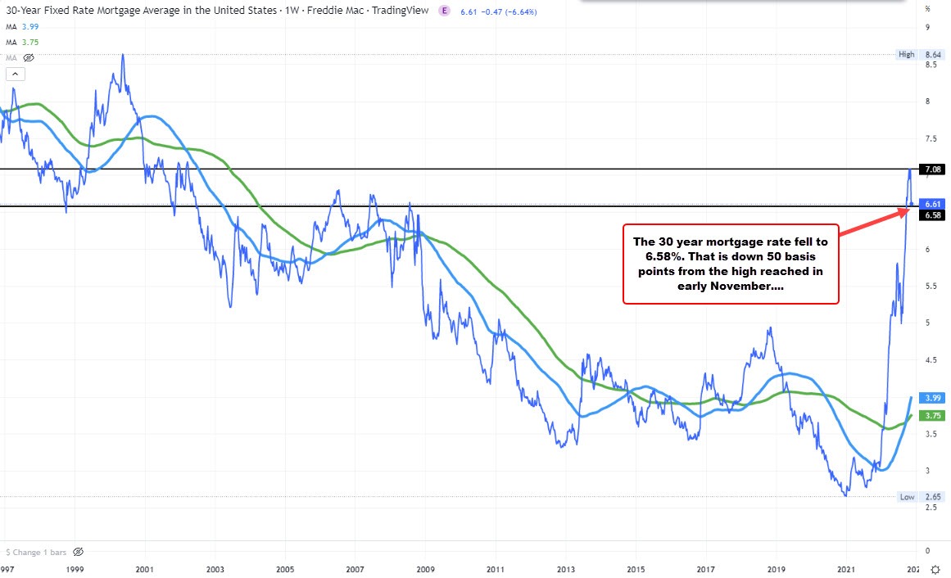Click the 2015 label on time axis

pyautogui.click(x=636, y=570)
